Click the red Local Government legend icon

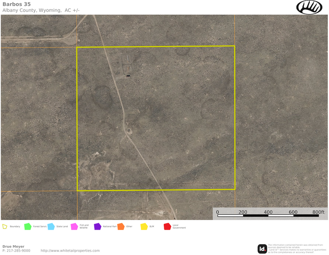click(x=167, y=226)
